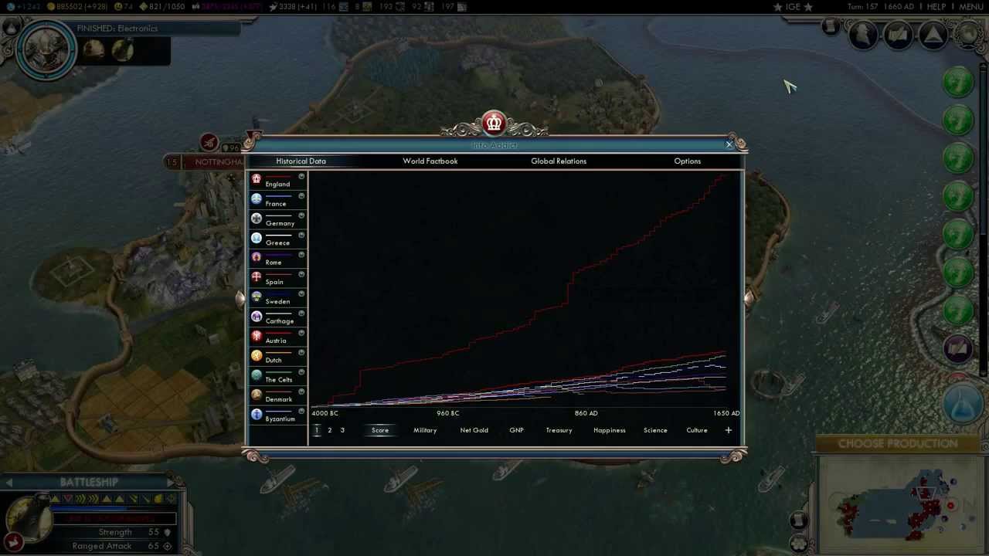Close the InfoAddict window

tap(729, 144)
